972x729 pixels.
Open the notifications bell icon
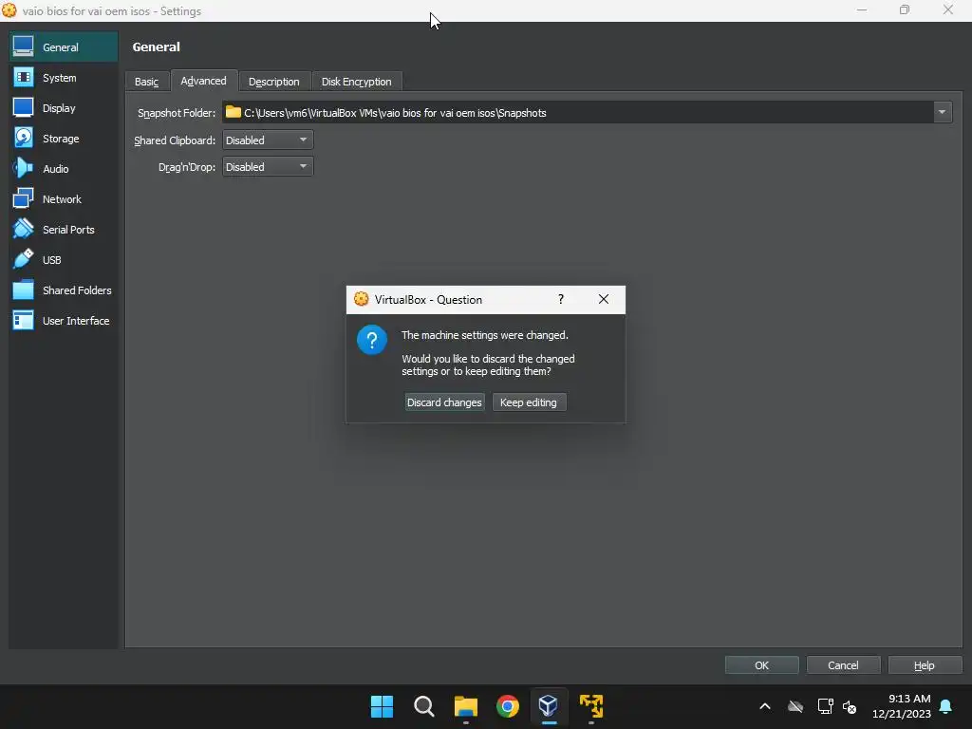945,706
